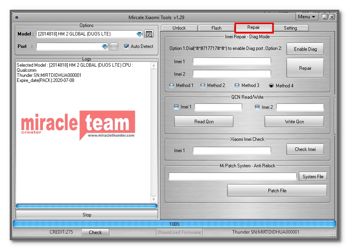349x250 pixels.
Task: Switch to the Unlock tab
Action: click(x=179, y=28)
